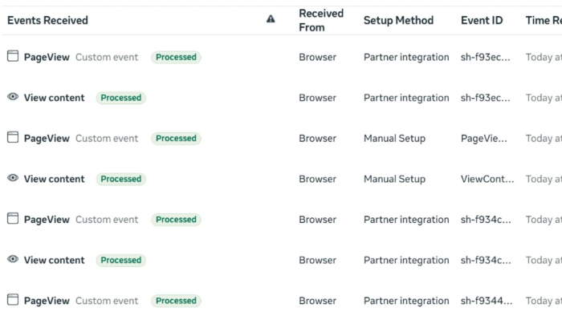Click Browser in PageView row sh-f934c...
The height and width of the screenshot is (316, 562).
[318, 220]
